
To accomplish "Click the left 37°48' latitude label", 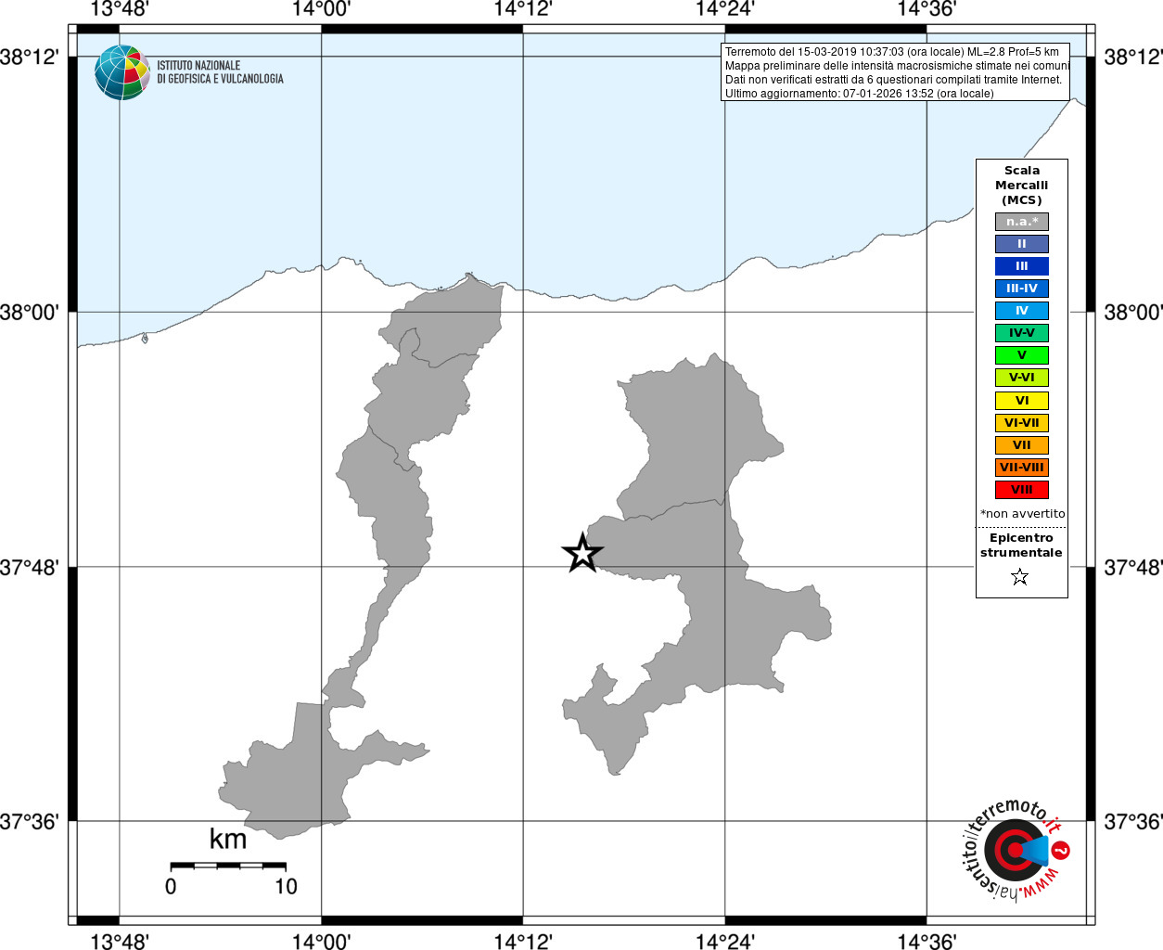I will [x=31, y=567].
